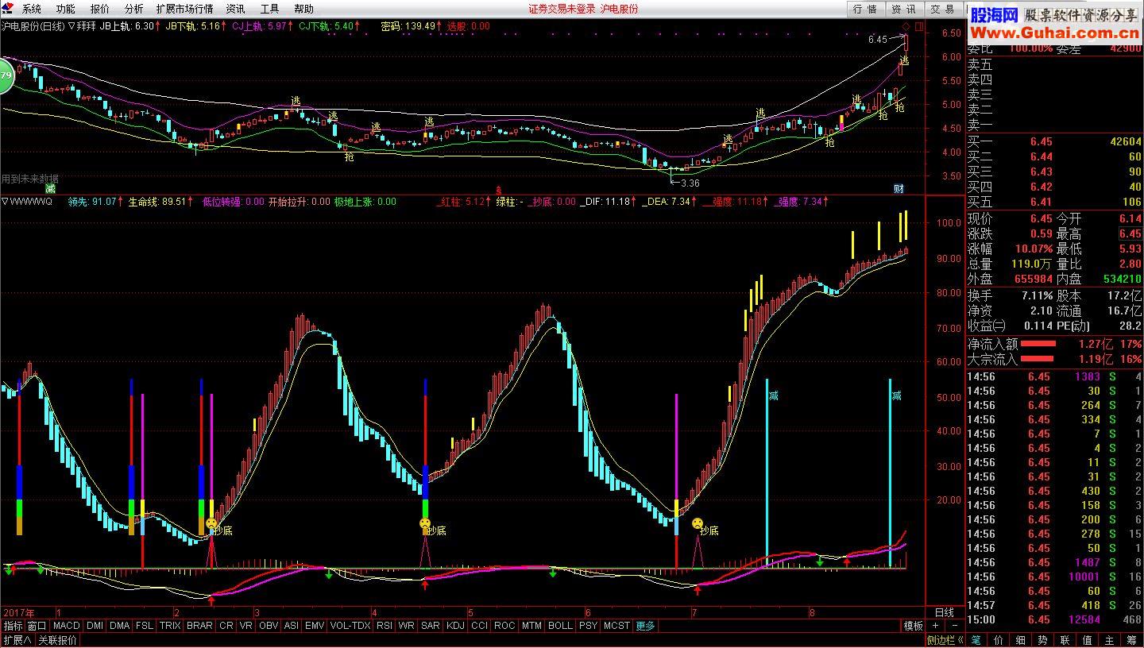Switch indicator to MCST
1144x648 pixels.
(x=616, y=626)
